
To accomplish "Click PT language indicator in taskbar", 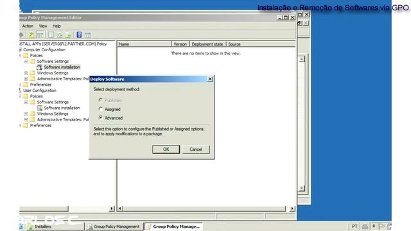I will (354, 227).
